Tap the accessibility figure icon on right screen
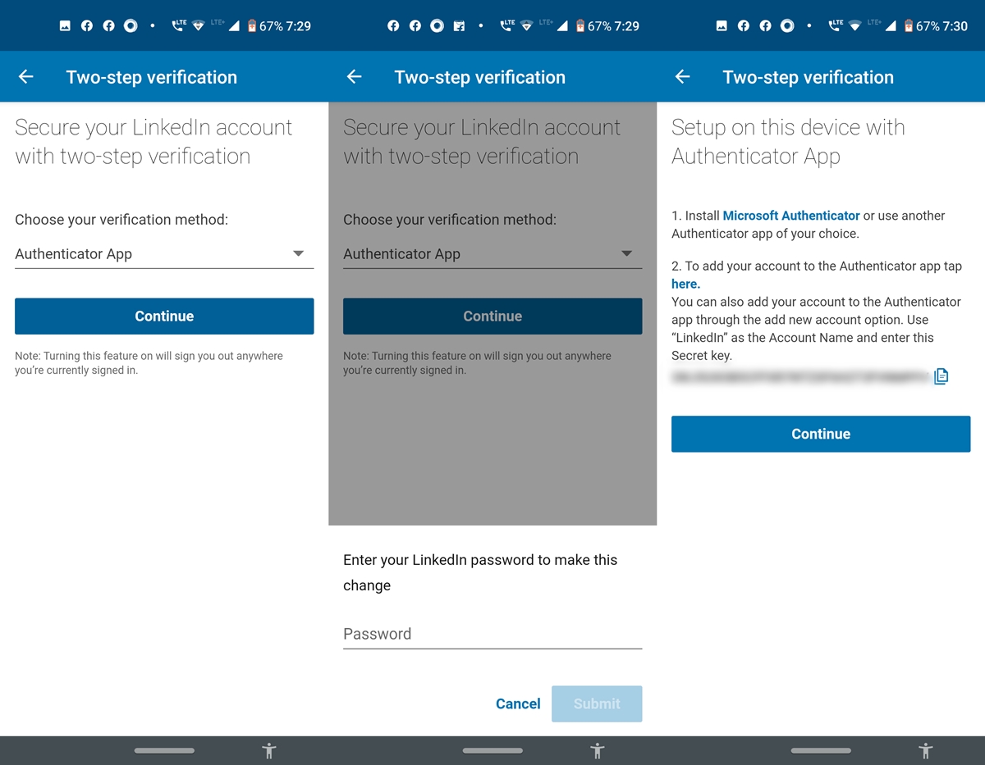Screen dimensions: 985x765 tap(926, 750)
